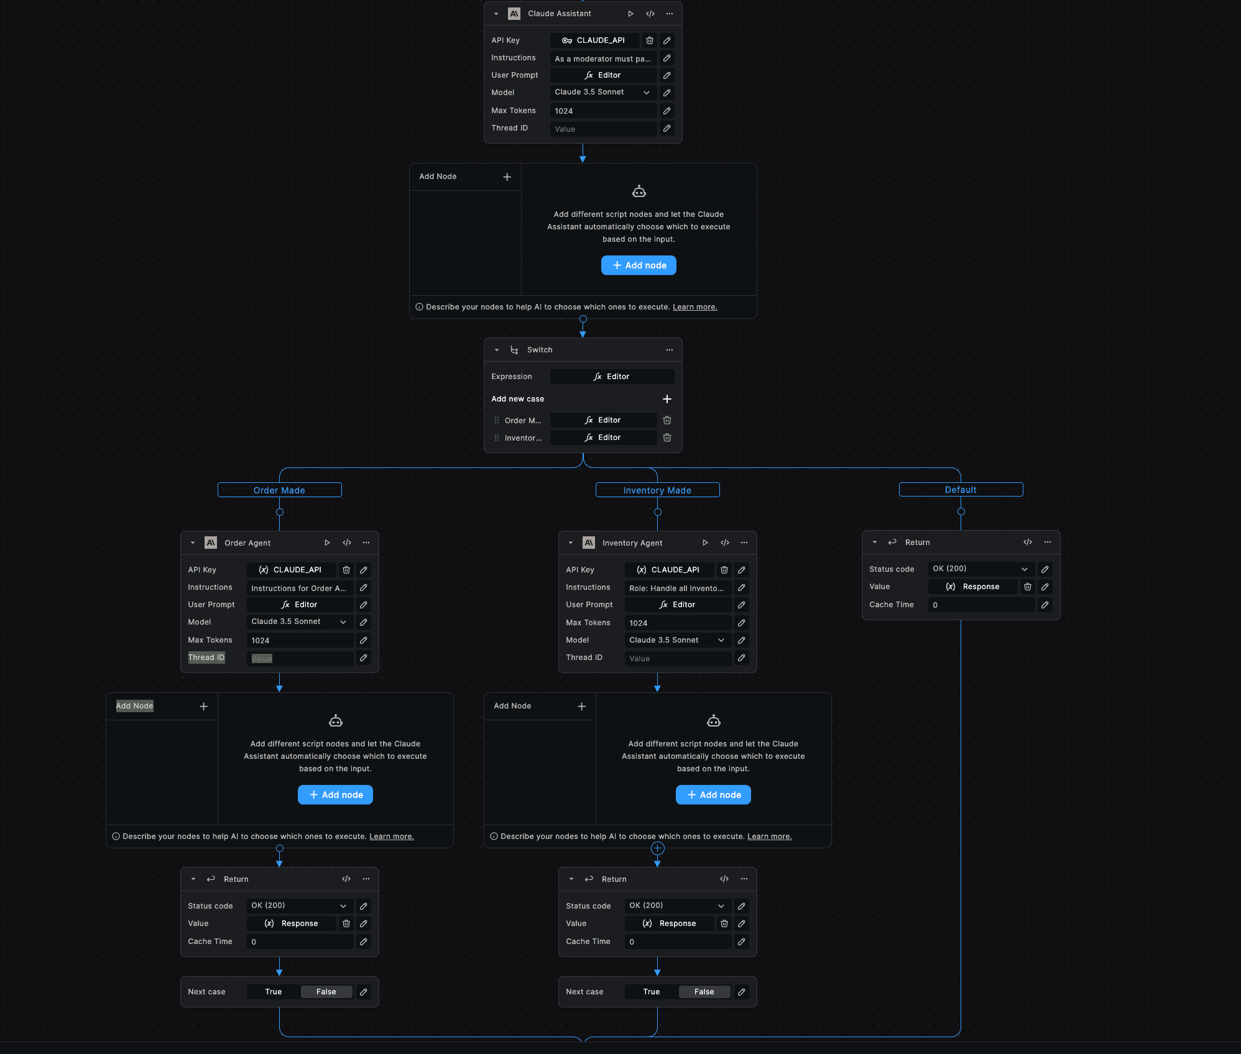Play the Inventory Agent node
1241x1054 pixels.
pos(705,543)
